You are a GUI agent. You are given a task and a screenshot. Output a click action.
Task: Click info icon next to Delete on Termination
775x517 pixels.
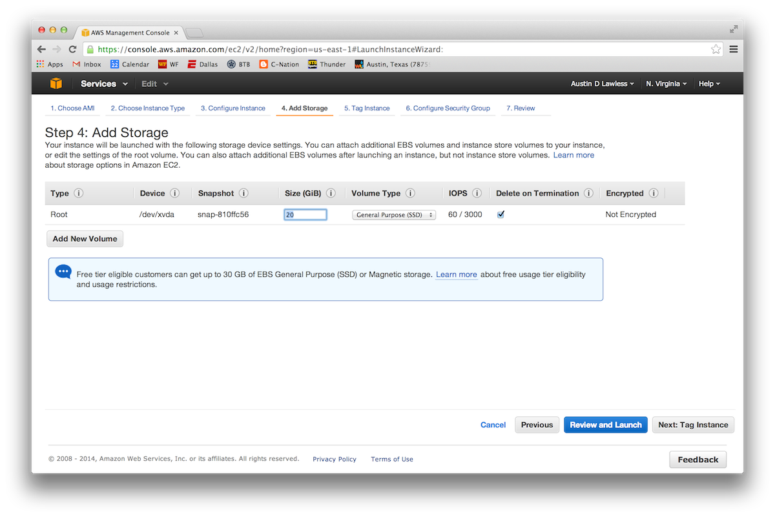click(588, 193)
